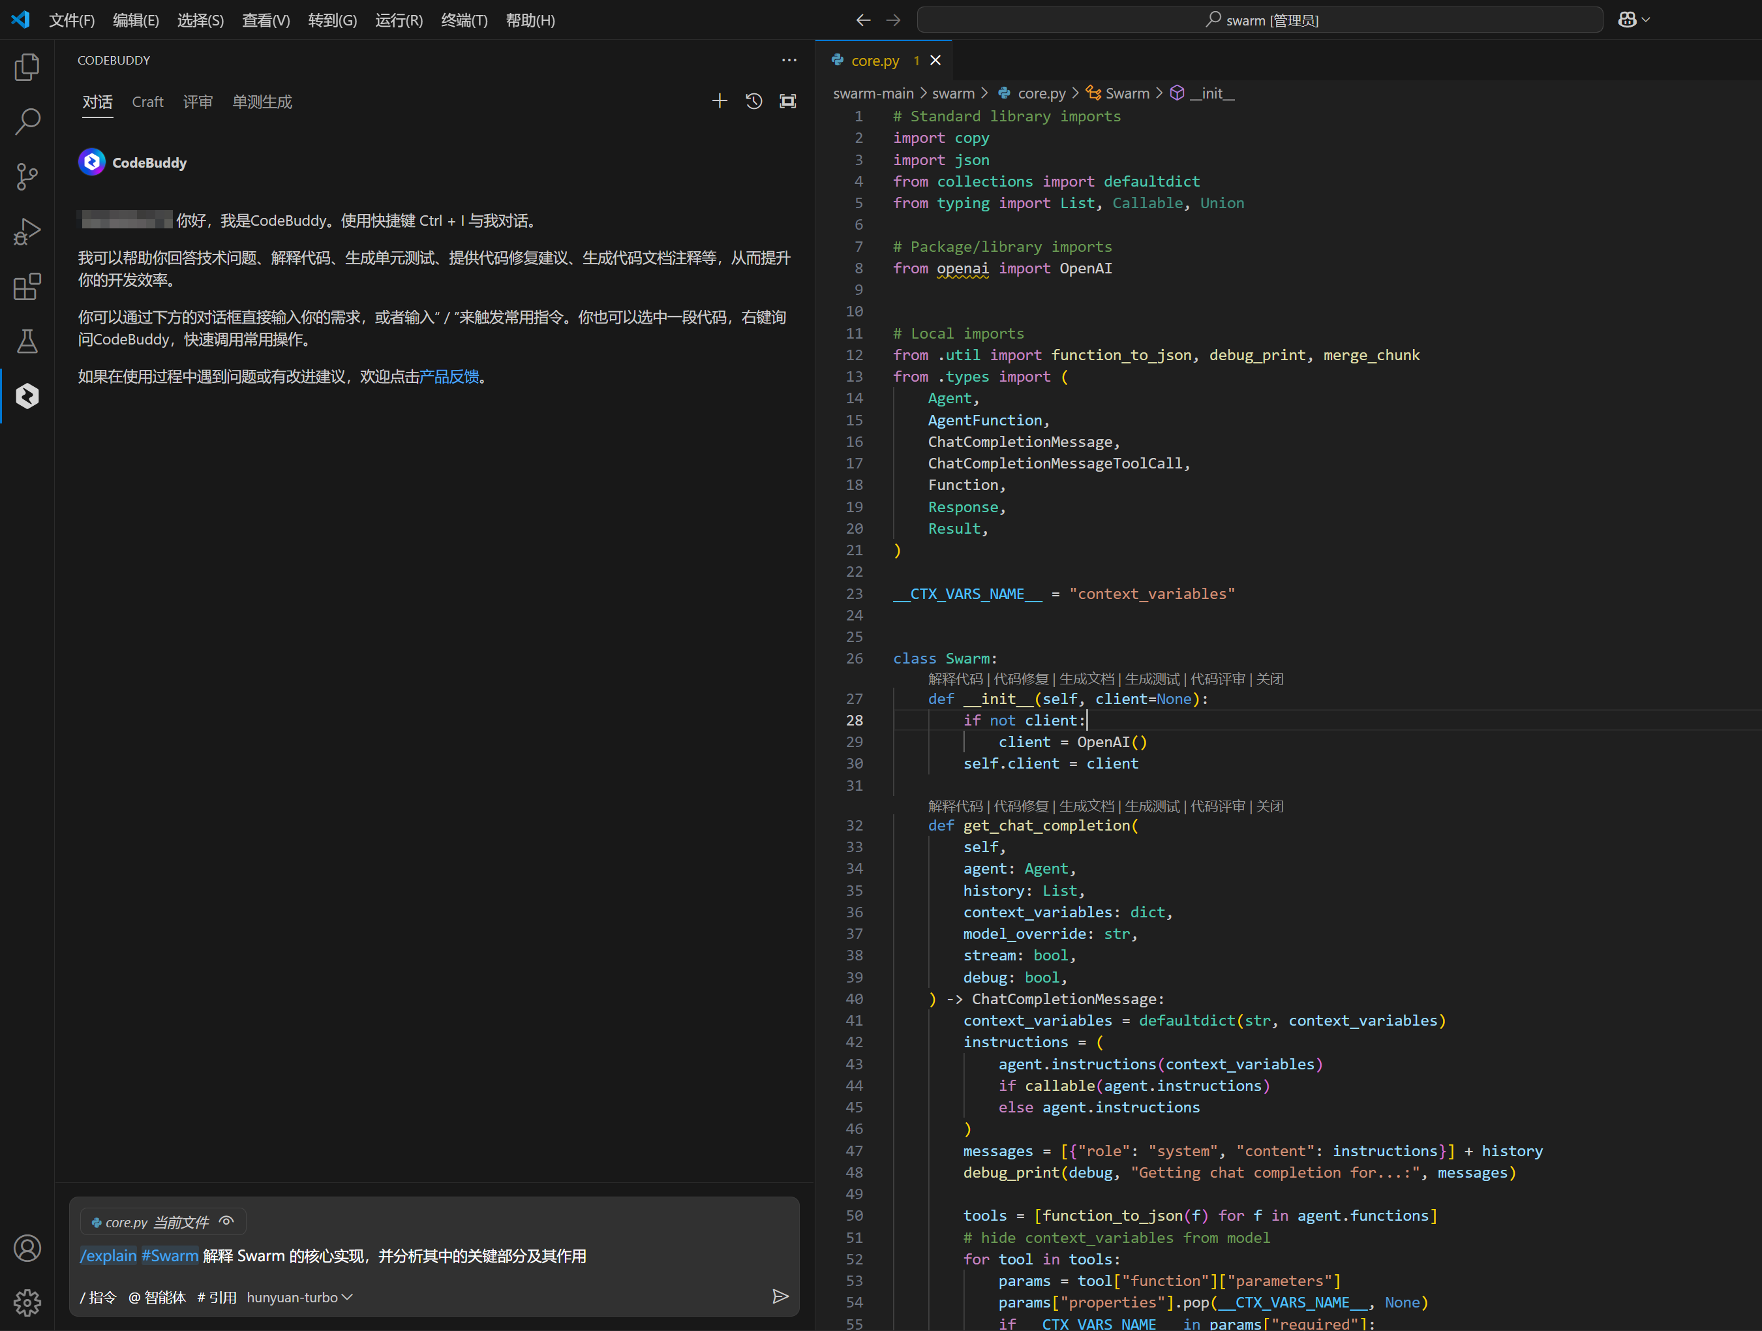Open the Accounts icon in activity bar
The height and width of the screenshot is (1331, 1762).
(27, 1248)
